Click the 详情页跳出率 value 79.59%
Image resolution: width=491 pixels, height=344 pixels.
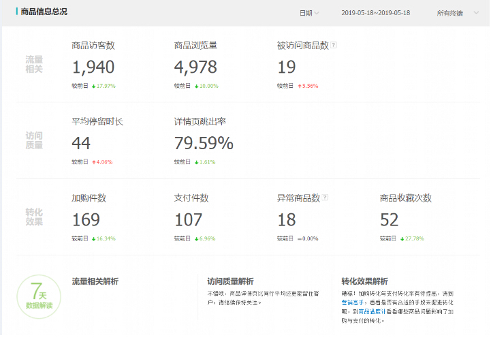click(204, 143)
